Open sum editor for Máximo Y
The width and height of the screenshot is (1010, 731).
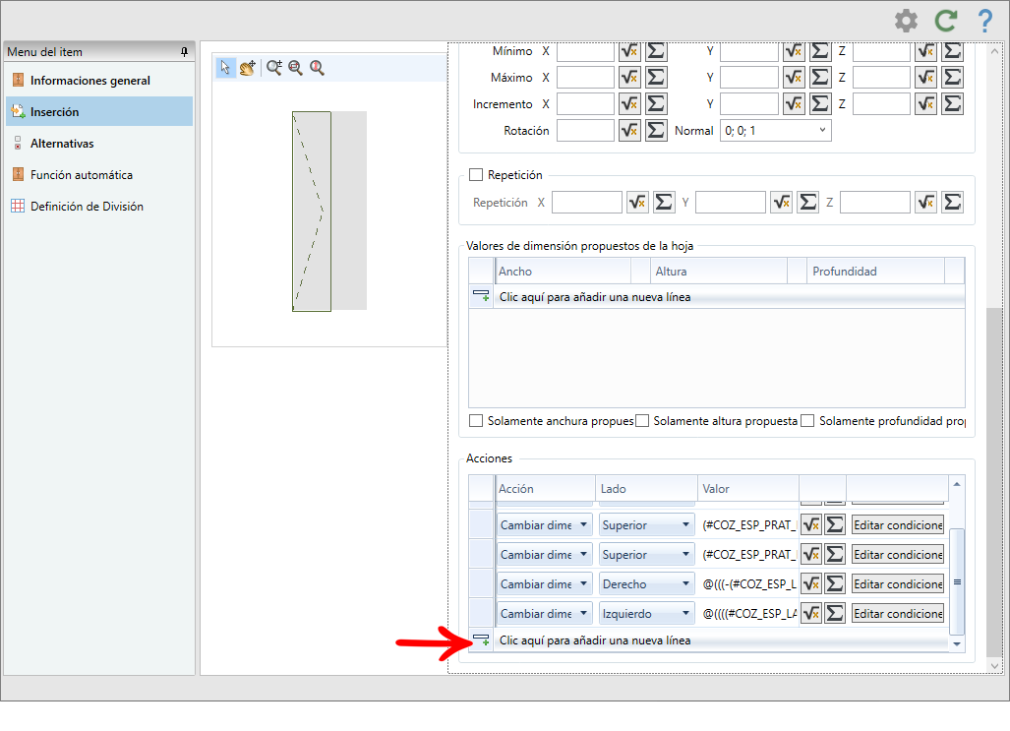pyautogui.click(x=820, y=78)
